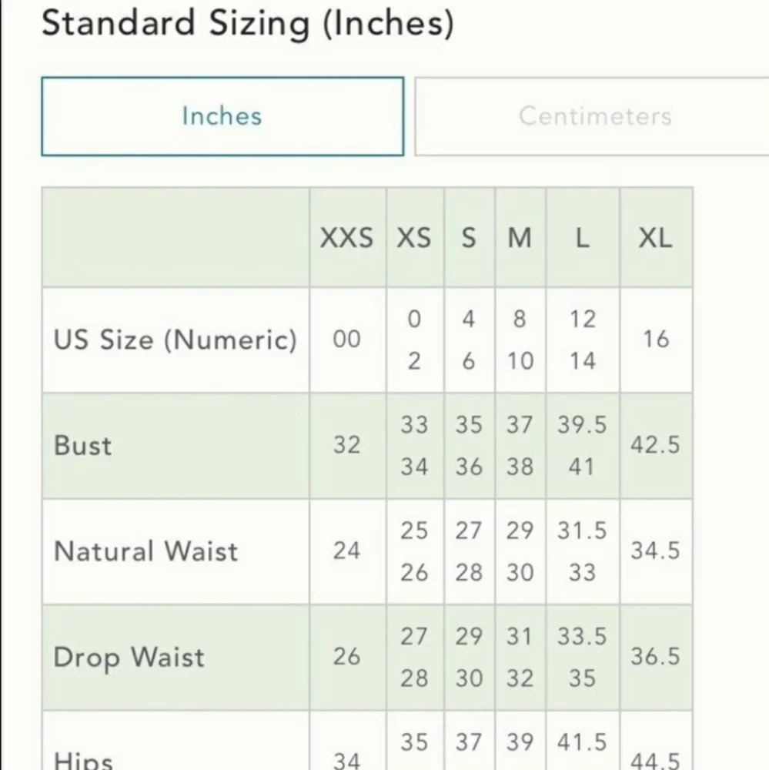Click the XL column header
This screenshot has height=770, width=769.
pos(655,238)
